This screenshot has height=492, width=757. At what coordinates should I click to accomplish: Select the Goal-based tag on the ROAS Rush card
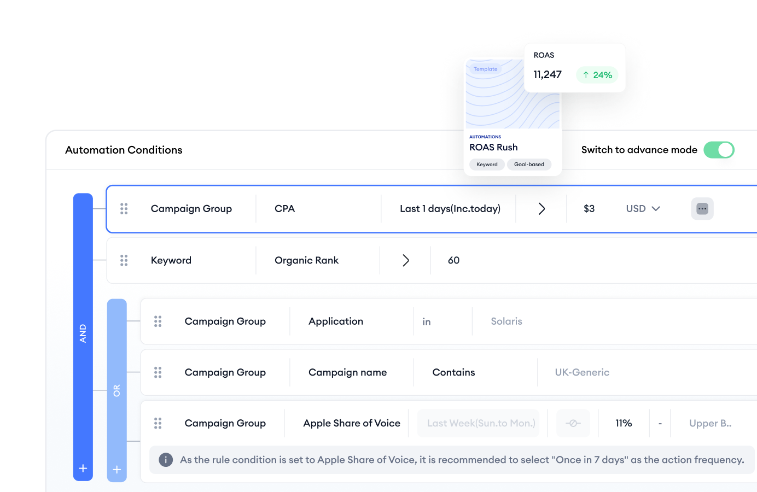tap(529, 164)
